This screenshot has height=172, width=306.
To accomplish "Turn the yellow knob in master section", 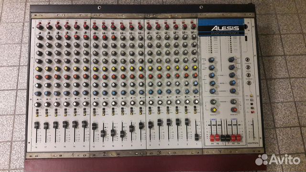I will tap(214, 110).
